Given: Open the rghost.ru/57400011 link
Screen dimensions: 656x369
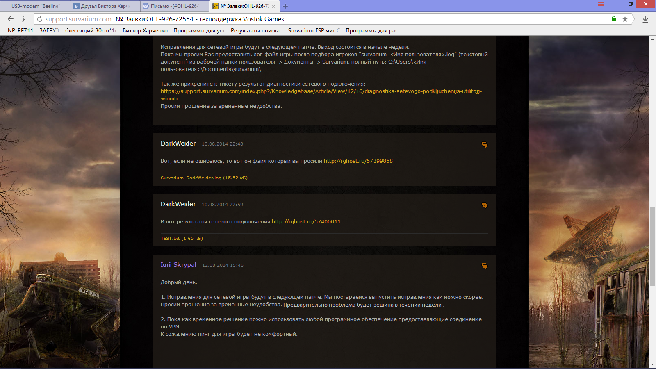Looking at the screenshot, I should tap(306, 221).
